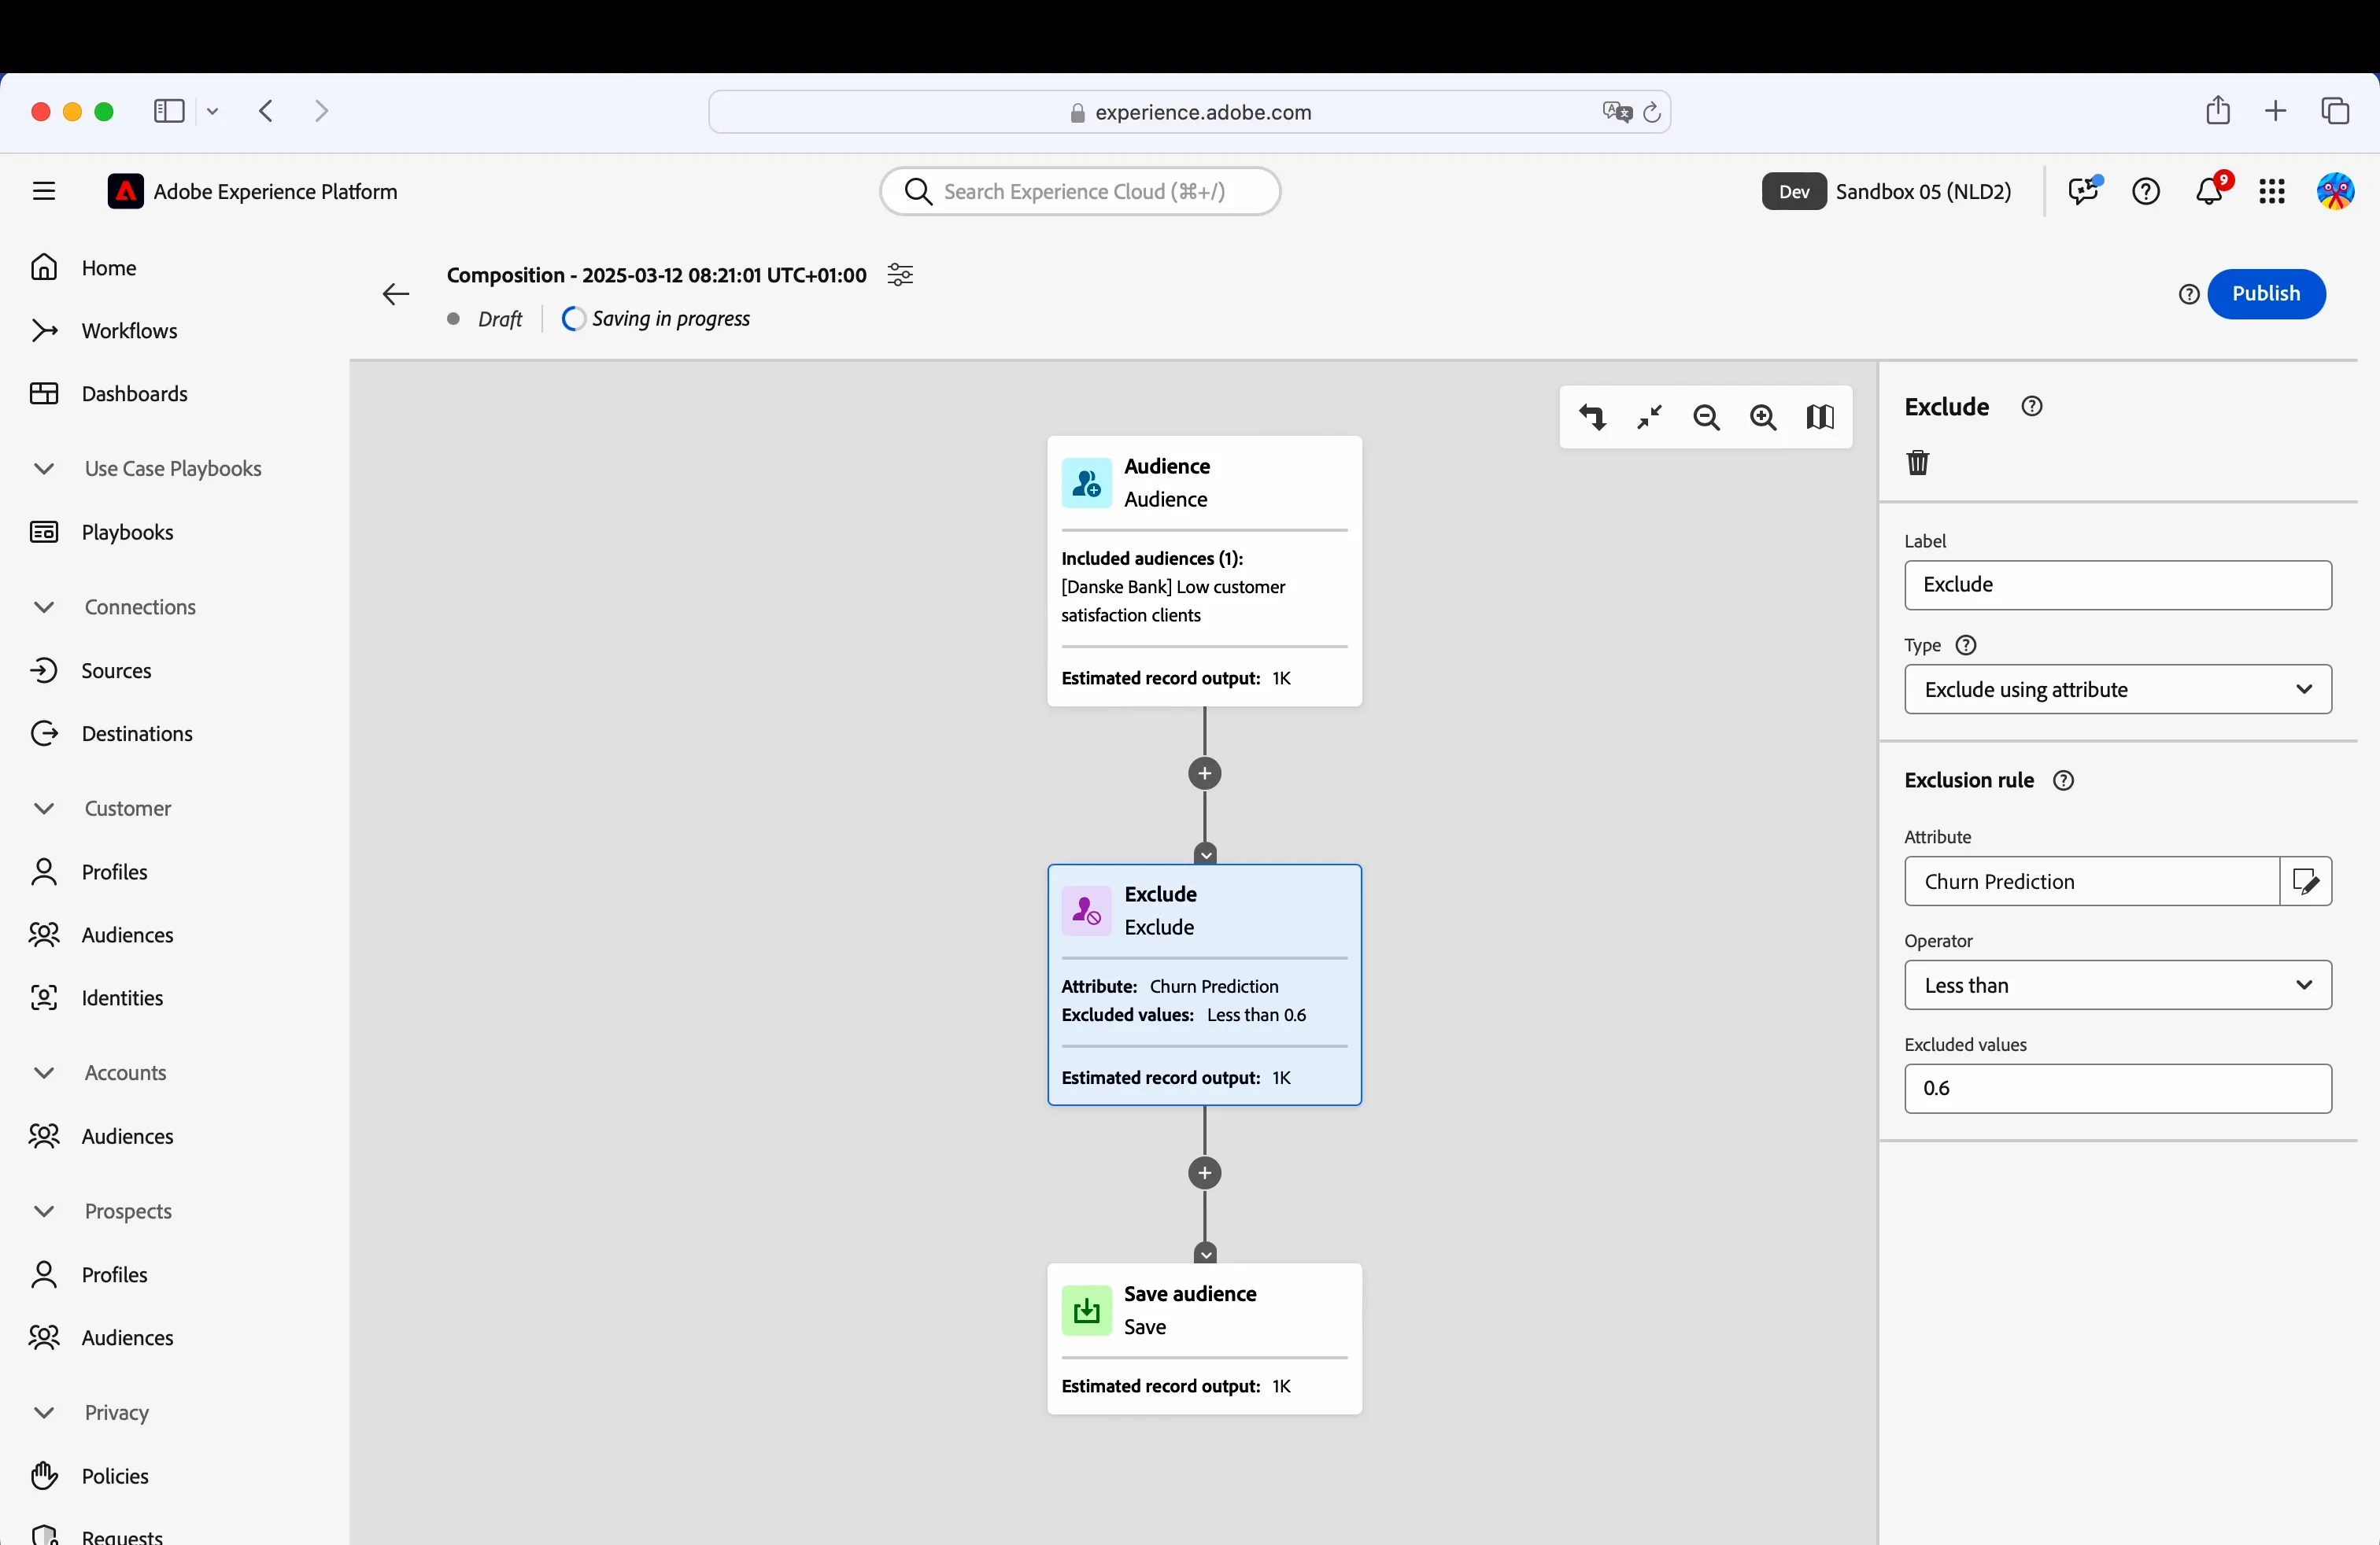The image size is (2380, 1545).
Task: Add activity between Exclude and Save audience
Action: click(1205, 1173)
